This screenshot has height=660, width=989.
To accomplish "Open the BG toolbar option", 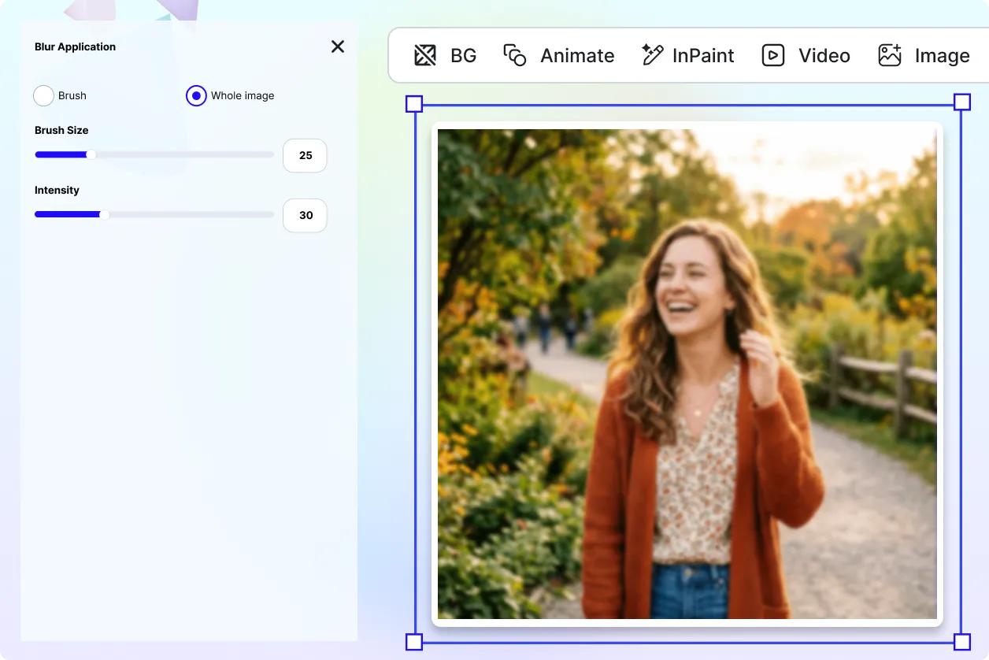I will click(446, 56).
